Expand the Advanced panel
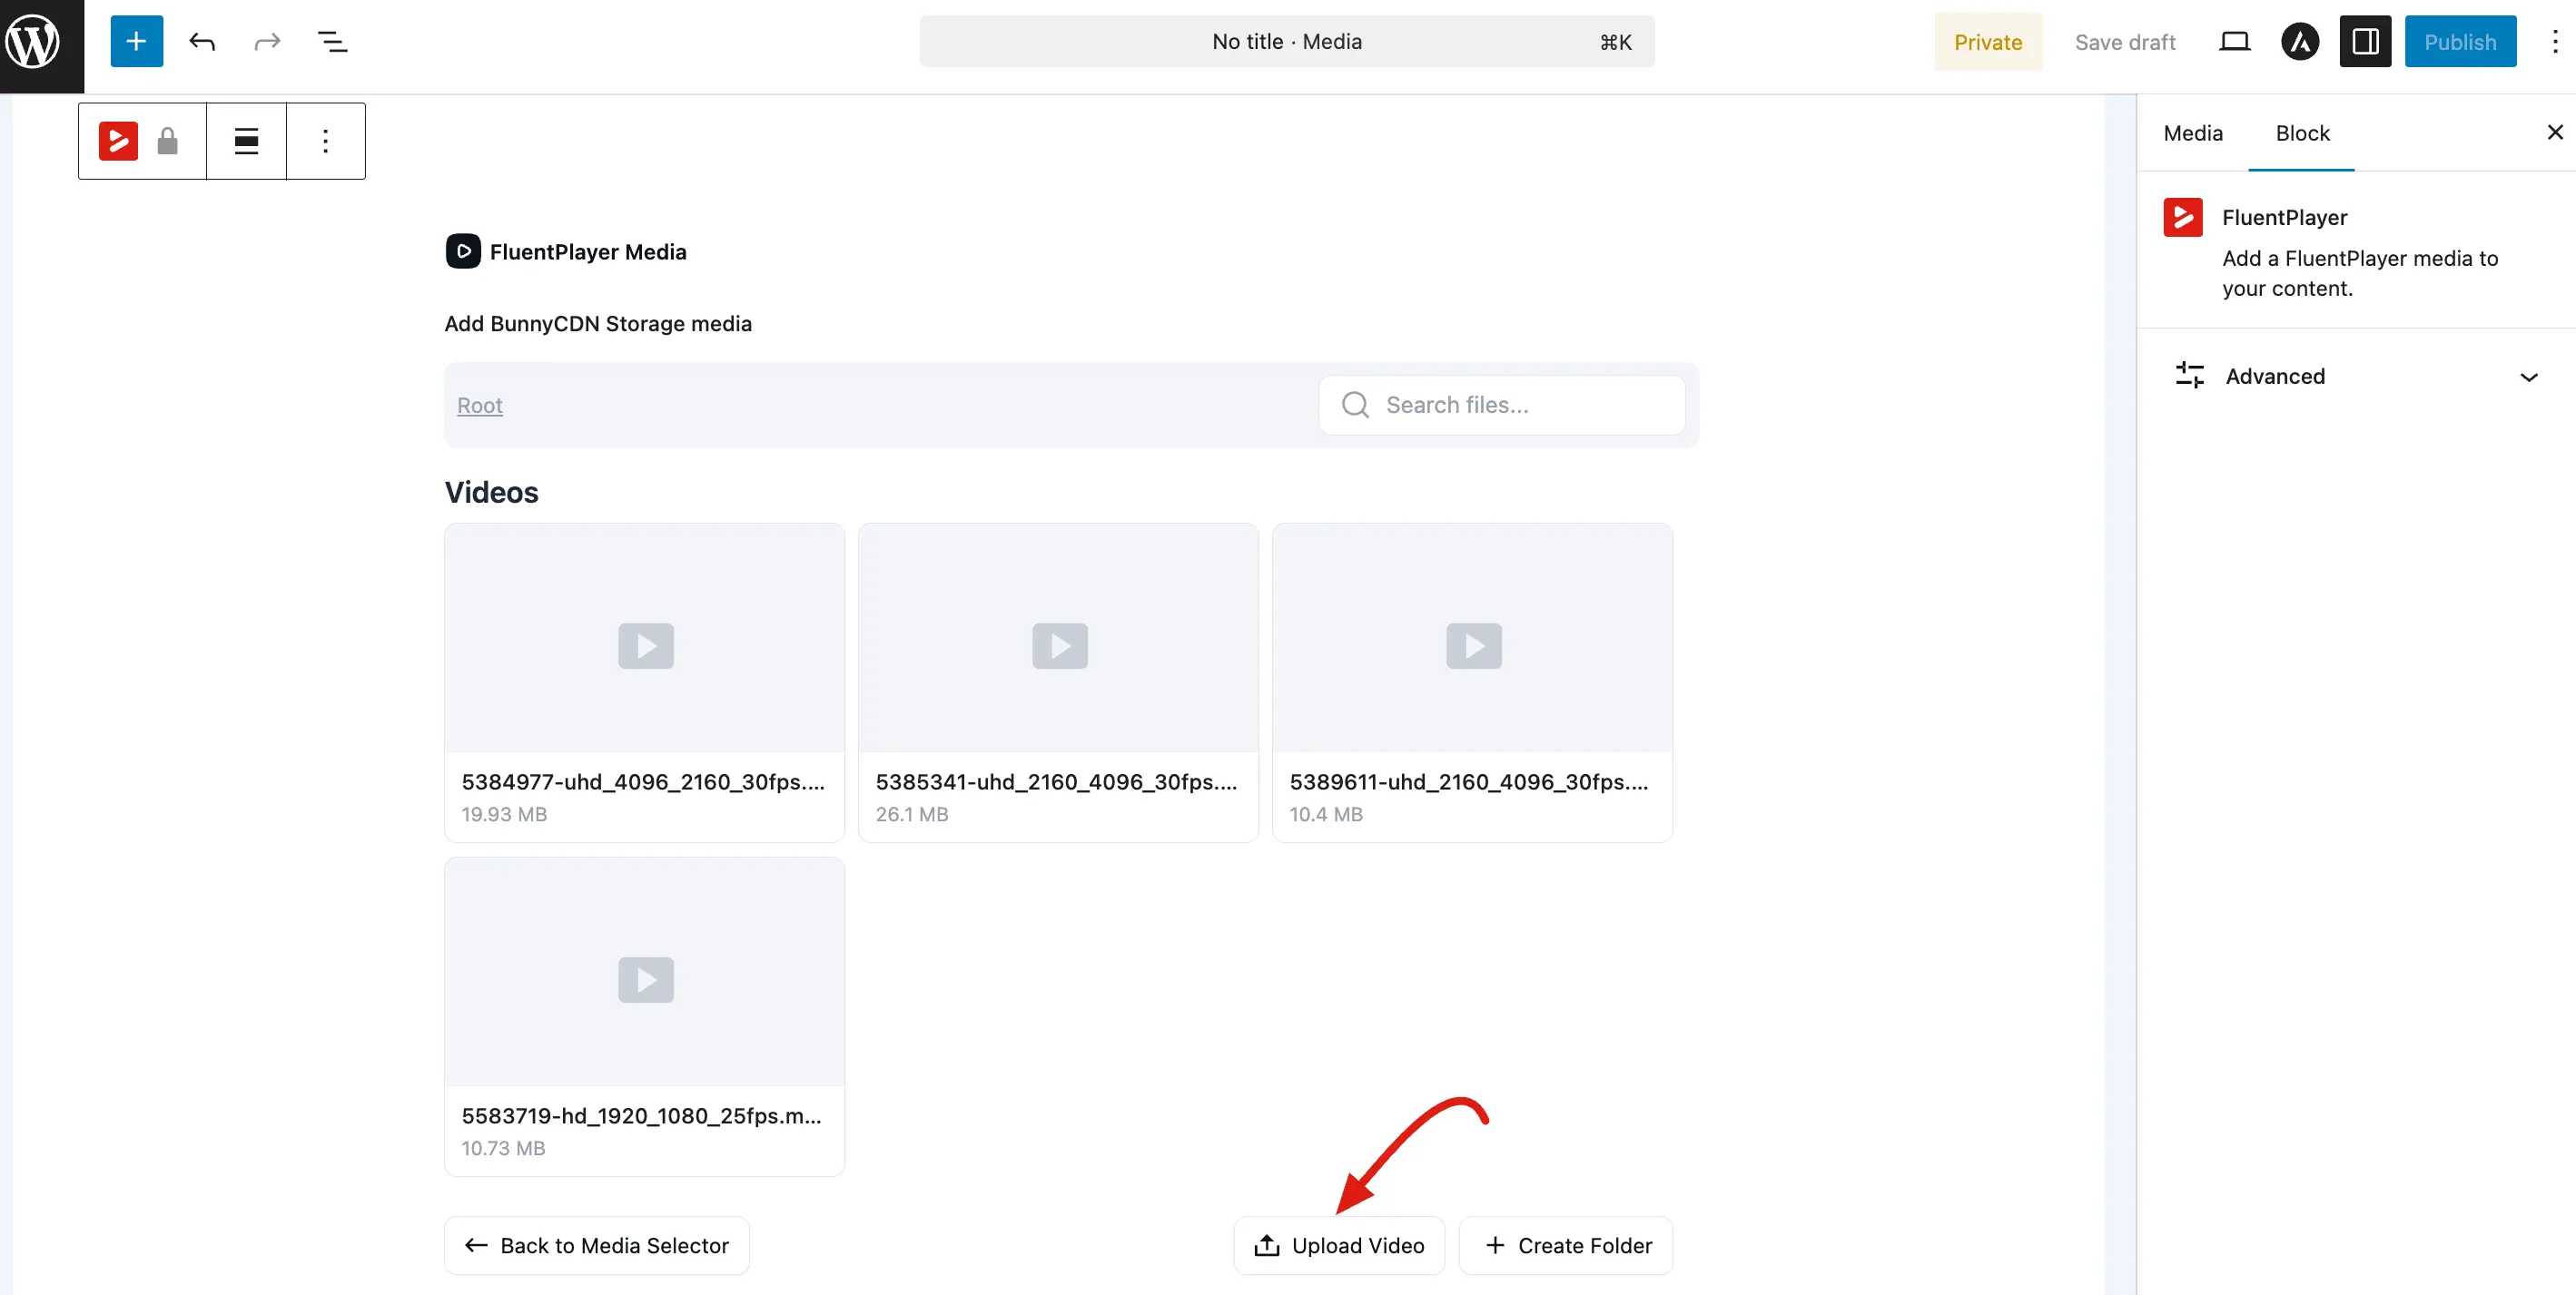 click(x=2356, y=377)
